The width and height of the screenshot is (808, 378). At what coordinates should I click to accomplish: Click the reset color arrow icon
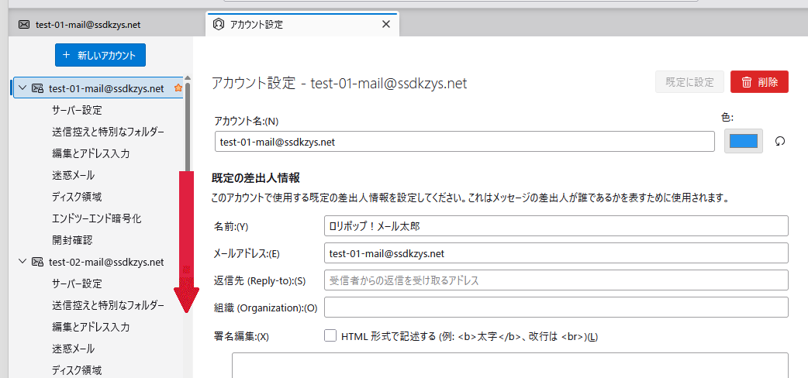[780, 142]
